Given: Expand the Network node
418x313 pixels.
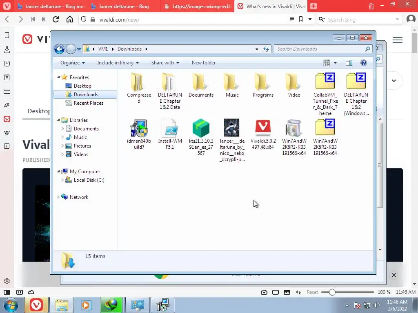Looking at the screenshot, I should coord(59,197).
